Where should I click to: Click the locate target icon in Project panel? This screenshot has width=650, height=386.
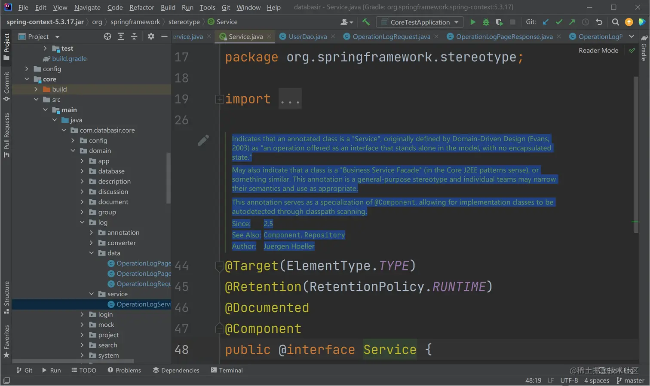point(107,36)
